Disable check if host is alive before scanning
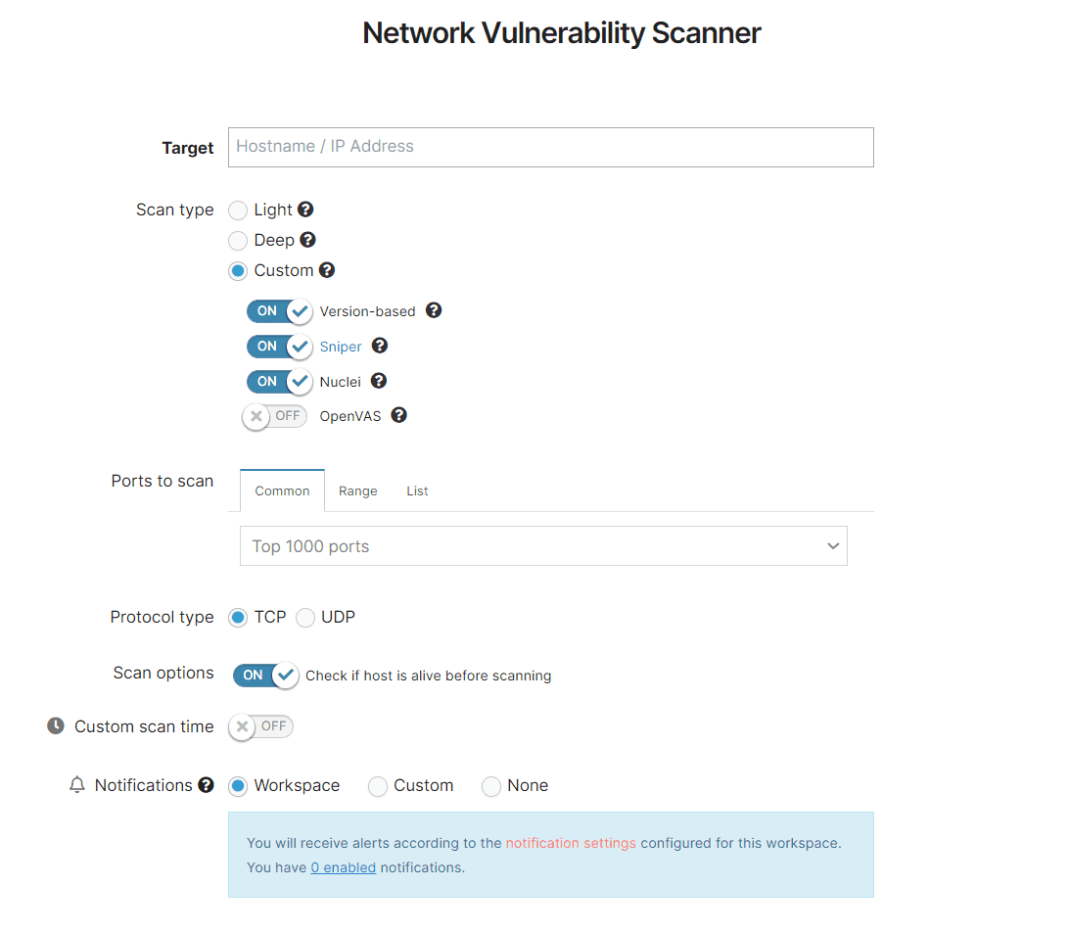The width and height of the screenshot is (1070, 933). pos(265,676)
